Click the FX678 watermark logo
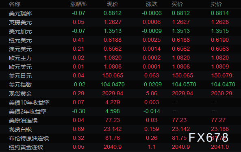 tap(208, 137)
